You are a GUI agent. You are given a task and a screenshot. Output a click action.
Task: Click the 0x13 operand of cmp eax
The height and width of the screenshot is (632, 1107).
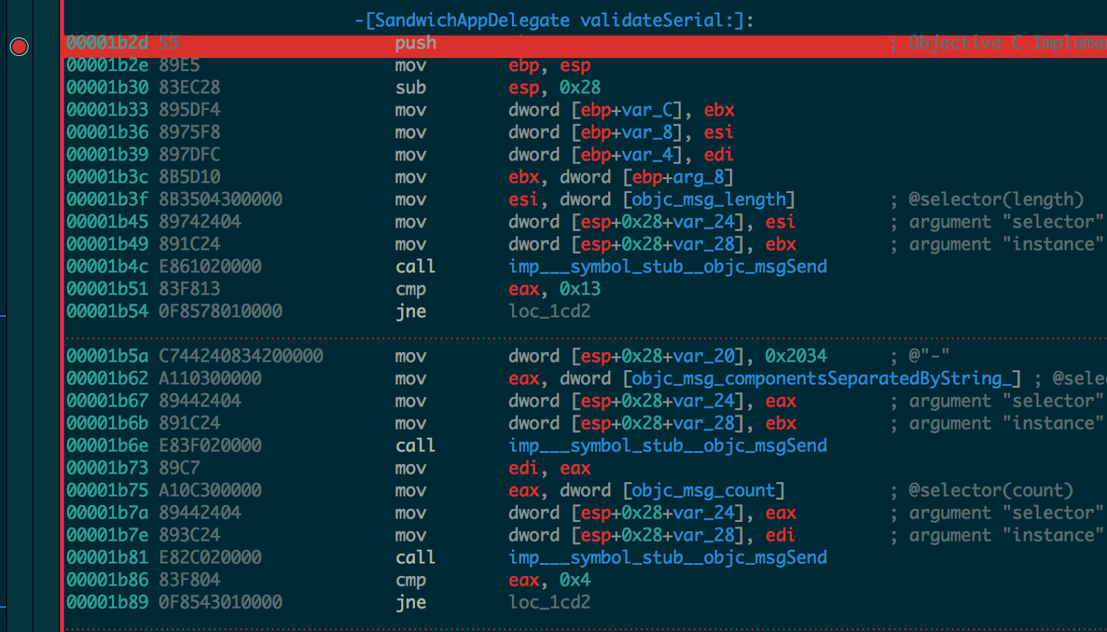[580, 289]
